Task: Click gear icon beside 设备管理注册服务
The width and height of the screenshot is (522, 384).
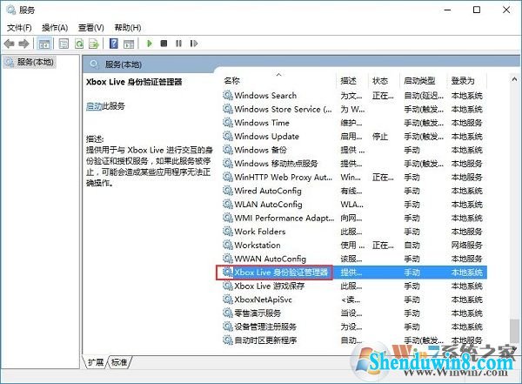Action: point(228,327)
